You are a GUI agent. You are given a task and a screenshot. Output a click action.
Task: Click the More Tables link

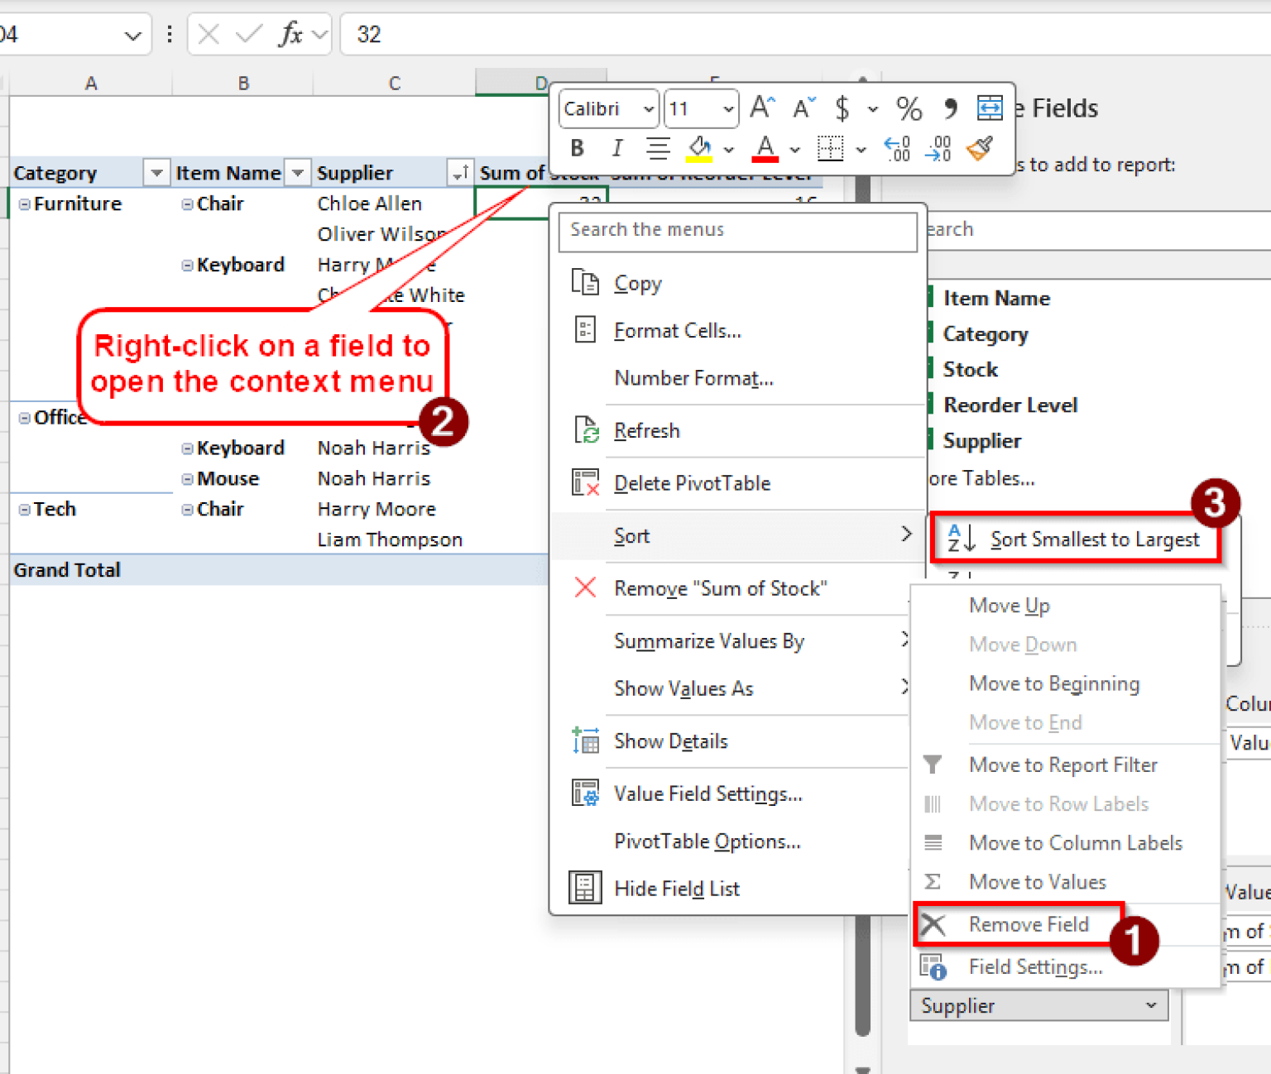tap(981, 478)
